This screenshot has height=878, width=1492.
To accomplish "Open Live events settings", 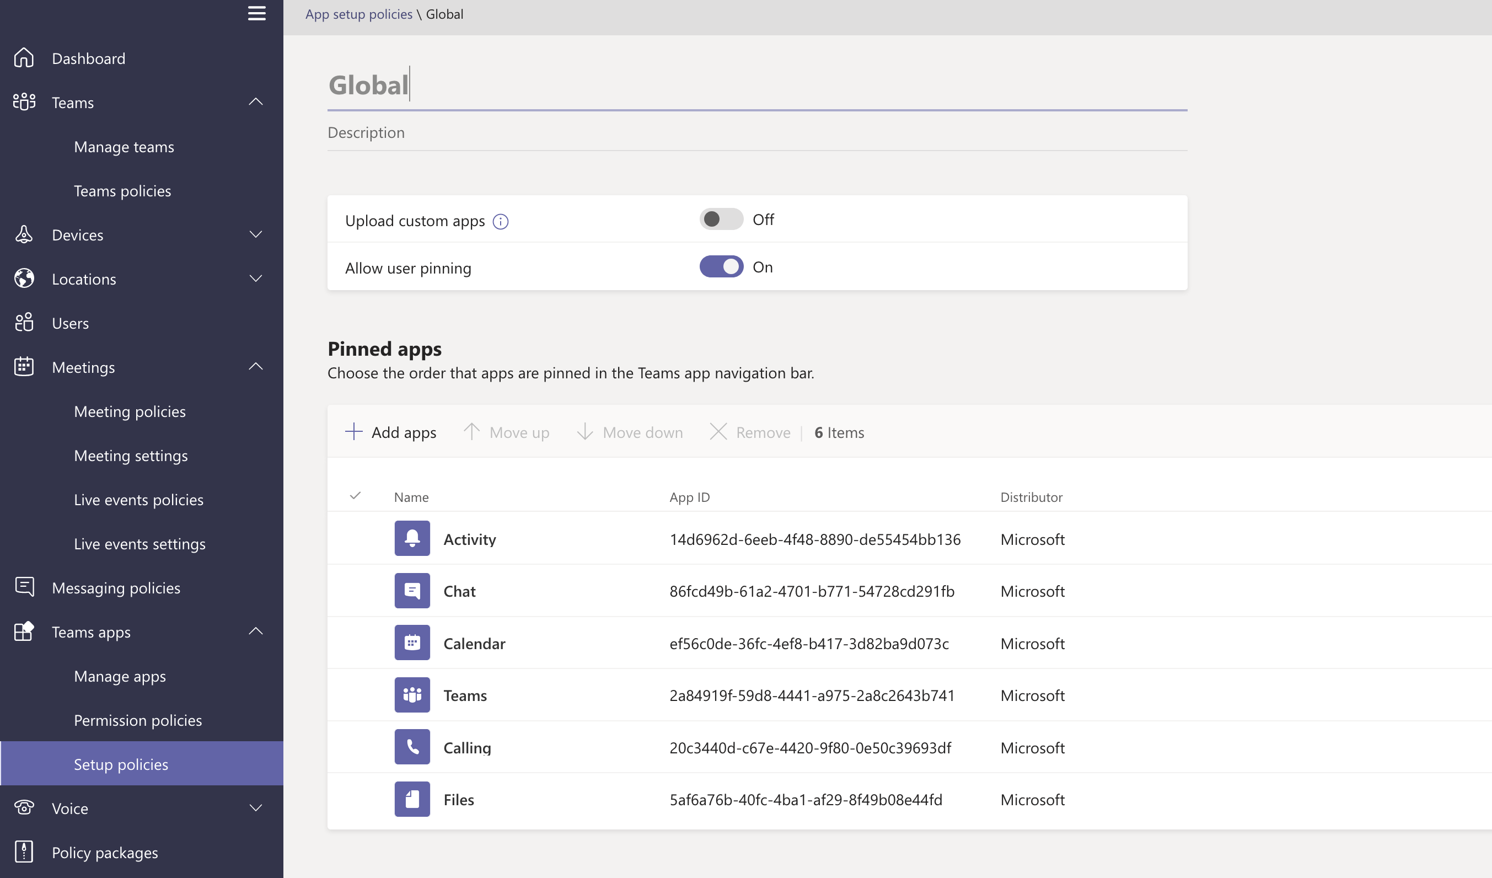I will (139, 543).
